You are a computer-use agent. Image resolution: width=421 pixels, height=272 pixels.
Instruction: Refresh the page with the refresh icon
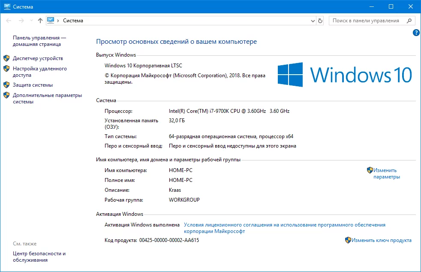click(x=320, y=21)
